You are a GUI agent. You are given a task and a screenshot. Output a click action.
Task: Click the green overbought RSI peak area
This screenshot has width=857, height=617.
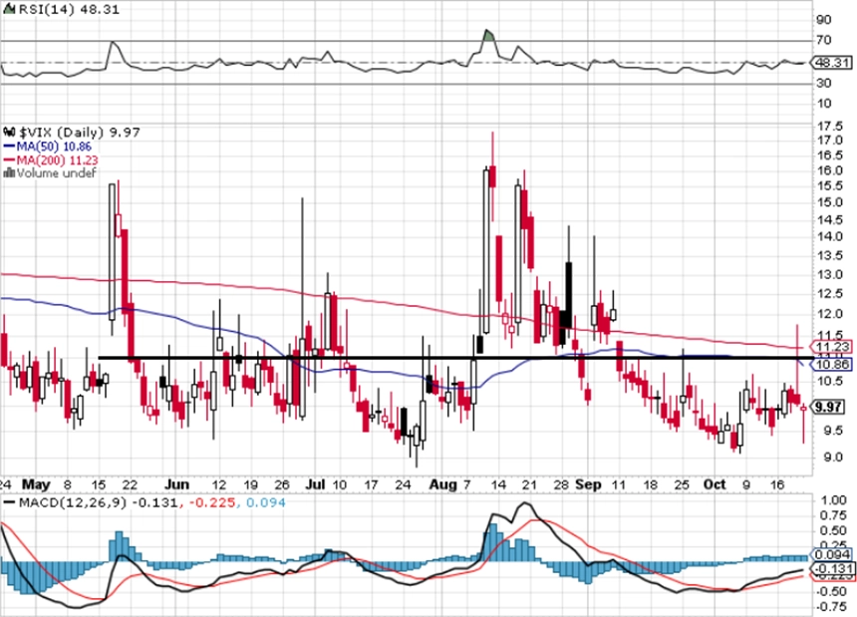point(488,35)
